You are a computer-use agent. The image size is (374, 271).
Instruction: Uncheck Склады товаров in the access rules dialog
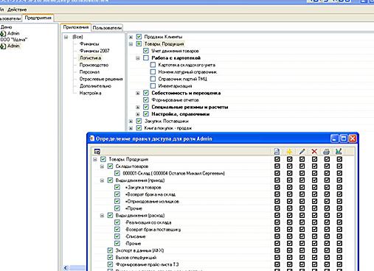tap(110, 166)
